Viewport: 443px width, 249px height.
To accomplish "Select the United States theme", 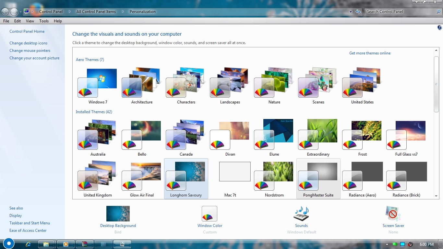I will point(362,85).
